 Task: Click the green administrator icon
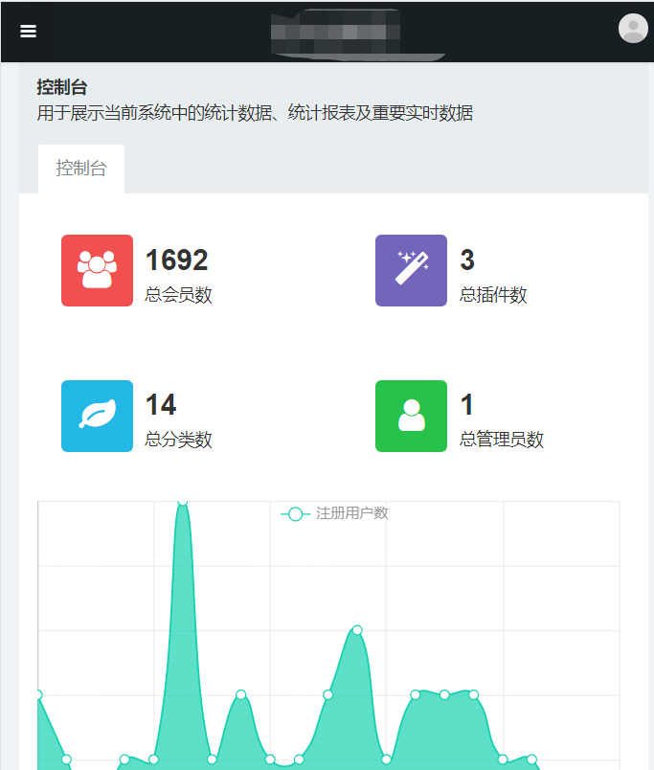[411, 416]
